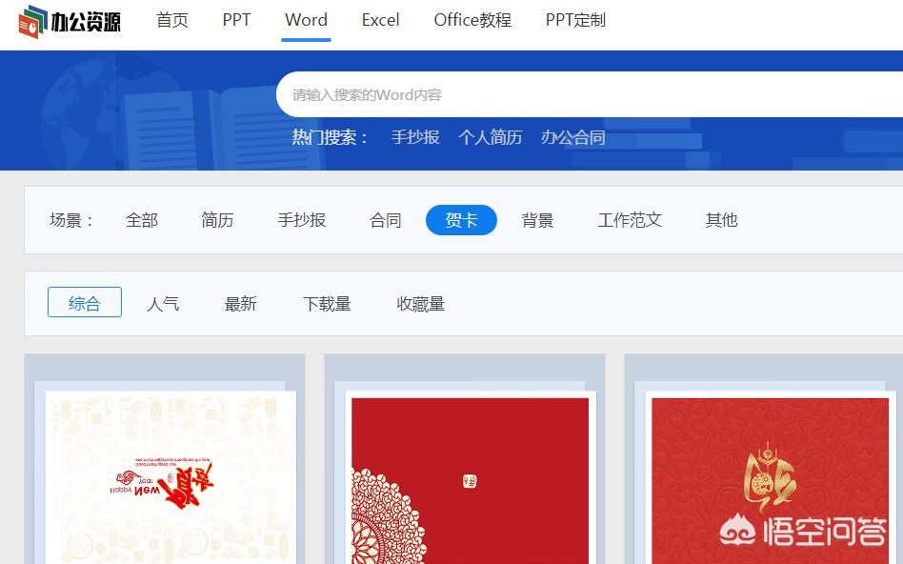Screen dimensions: 903x564
Task: Choose the 工作范文 scene filter
Action: [x=630, y=220]
